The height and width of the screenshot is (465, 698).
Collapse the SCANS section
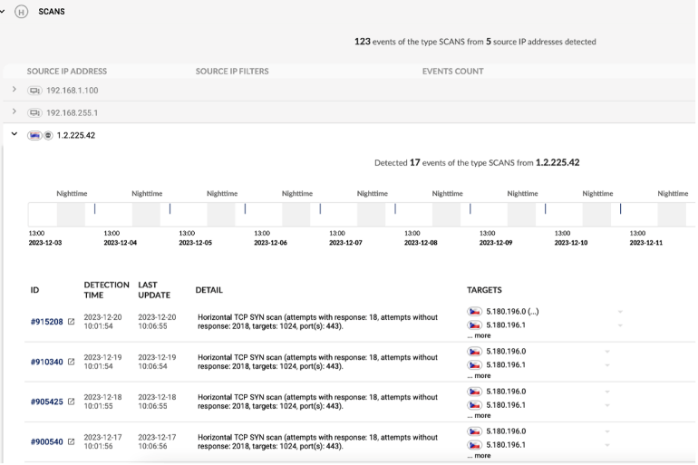click(x=4, y=11)
